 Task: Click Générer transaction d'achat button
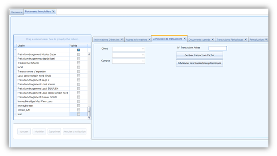click(x=199, y=55)
